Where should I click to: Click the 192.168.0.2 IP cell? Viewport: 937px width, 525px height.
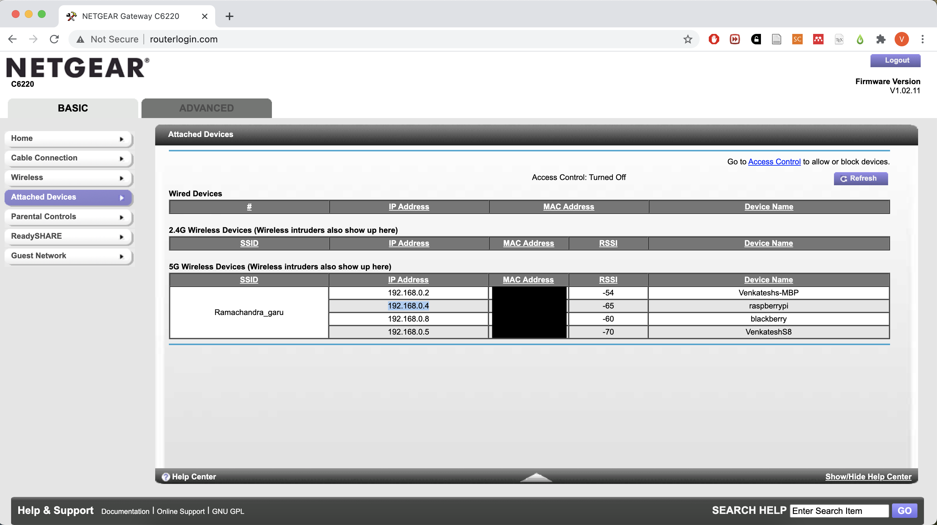pyautogui.click(x=409, y=293)
